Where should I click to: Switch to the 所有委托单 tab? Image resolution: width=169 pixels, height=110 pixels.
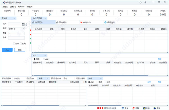[x=6, y=79]
